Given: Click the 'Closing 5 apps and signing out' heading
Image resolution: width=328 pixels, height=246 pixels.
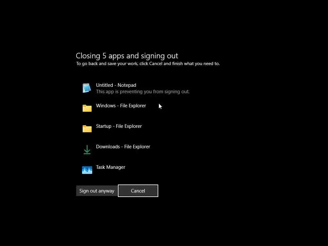Looking at the screenshot, I should pyautogui.click(x=127, y=56).
